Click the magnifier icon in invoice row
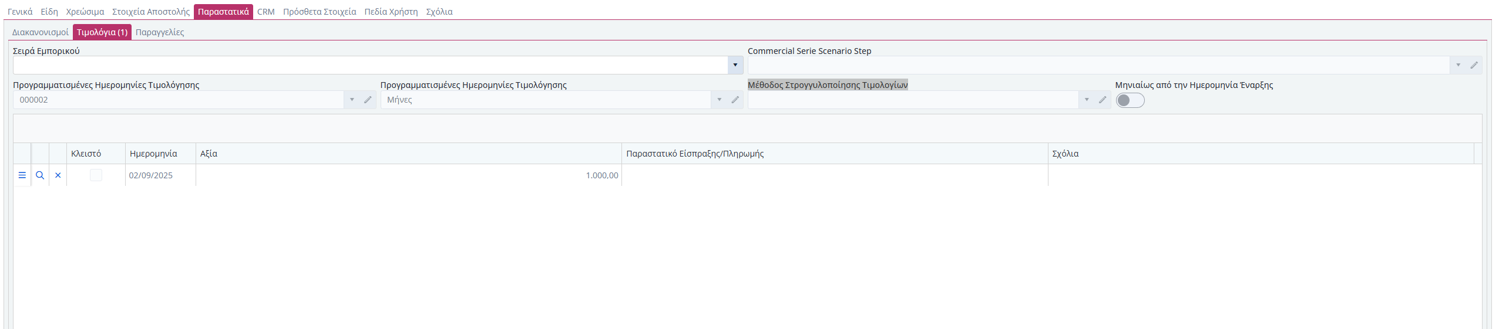1499x329 pixels. click(40, 175)
